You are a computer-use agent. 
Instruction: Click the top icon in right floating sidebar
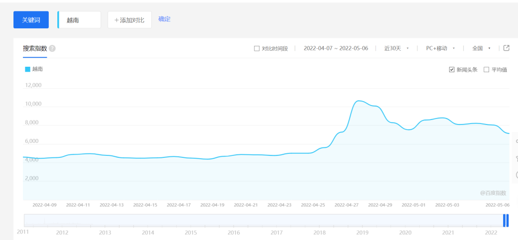pos(516,142)
